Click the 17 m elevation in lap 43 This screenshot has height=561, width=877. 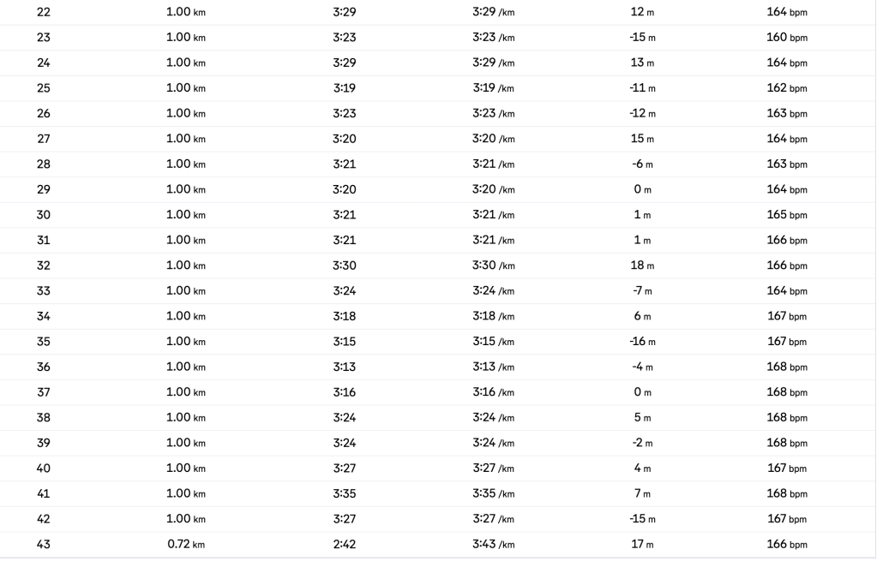(x=642, y=545)
